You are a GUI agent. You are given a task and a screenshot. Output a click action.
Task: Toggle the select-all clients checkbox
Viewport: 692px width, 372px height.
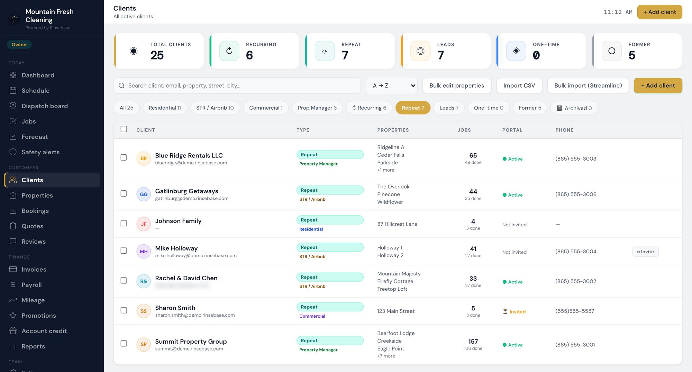(x=124, y=129)
